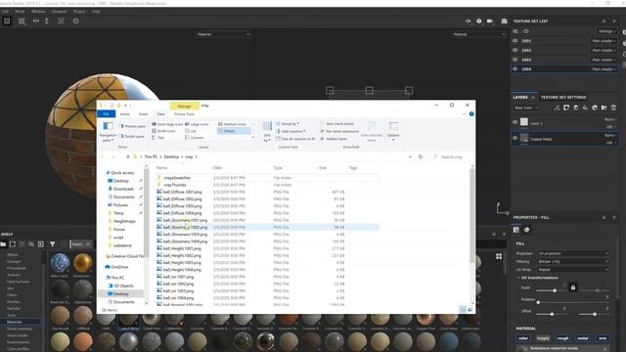Toggle visibility of texture set 1003
This screenshot has width=626, height=352.
(515, 60)
